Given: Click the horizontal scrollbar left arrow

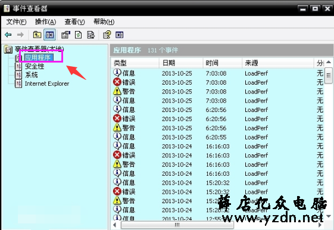Looking at the screenshot, I should pyautogui.click(x=115, y=225).
